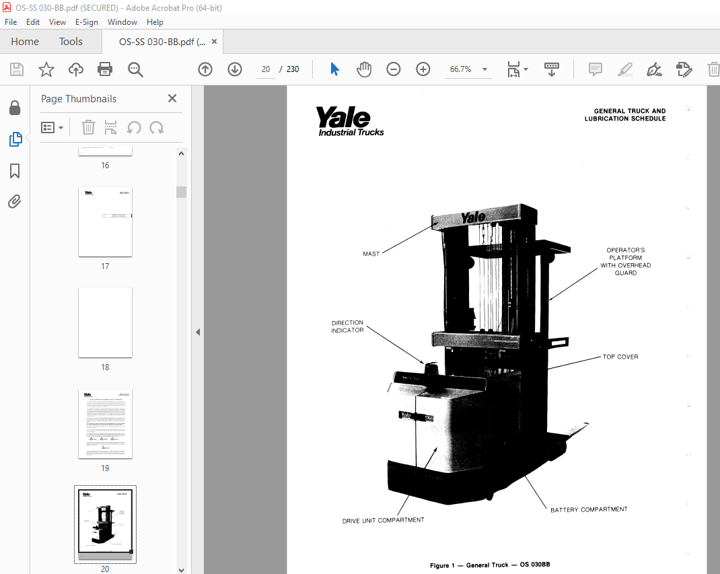Select the OS-SS 030-BB.pdf document tab

tap(161, 42)
